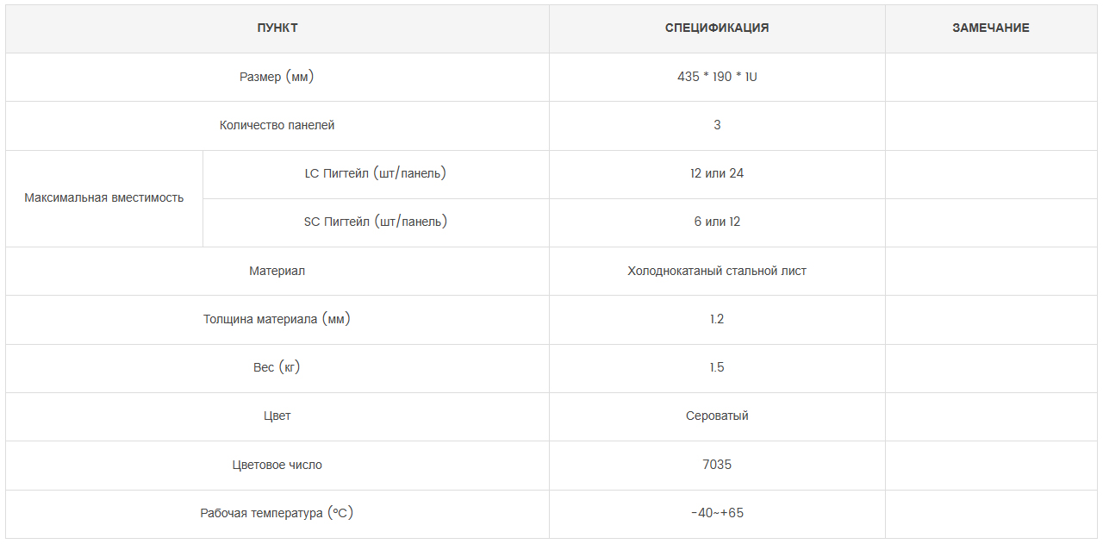Click the 7035 color number value
1103x544 pixels.
click(x=717, y=465)
